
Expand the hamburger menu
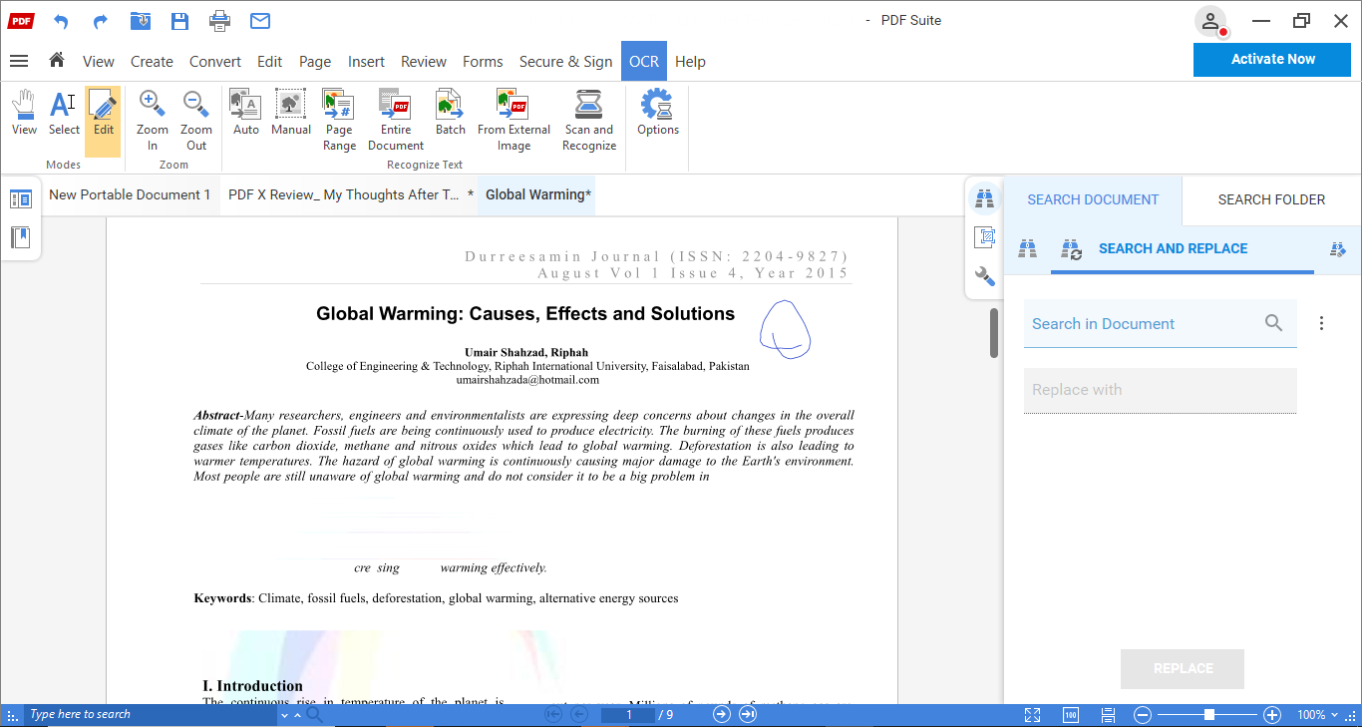click(x=19, y=61)
